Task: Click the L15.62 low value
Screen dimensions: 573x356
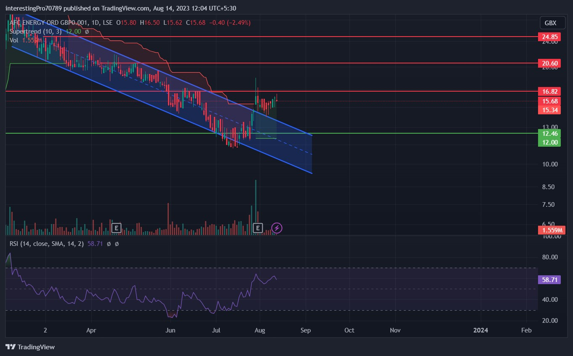Action: point(173,23)
